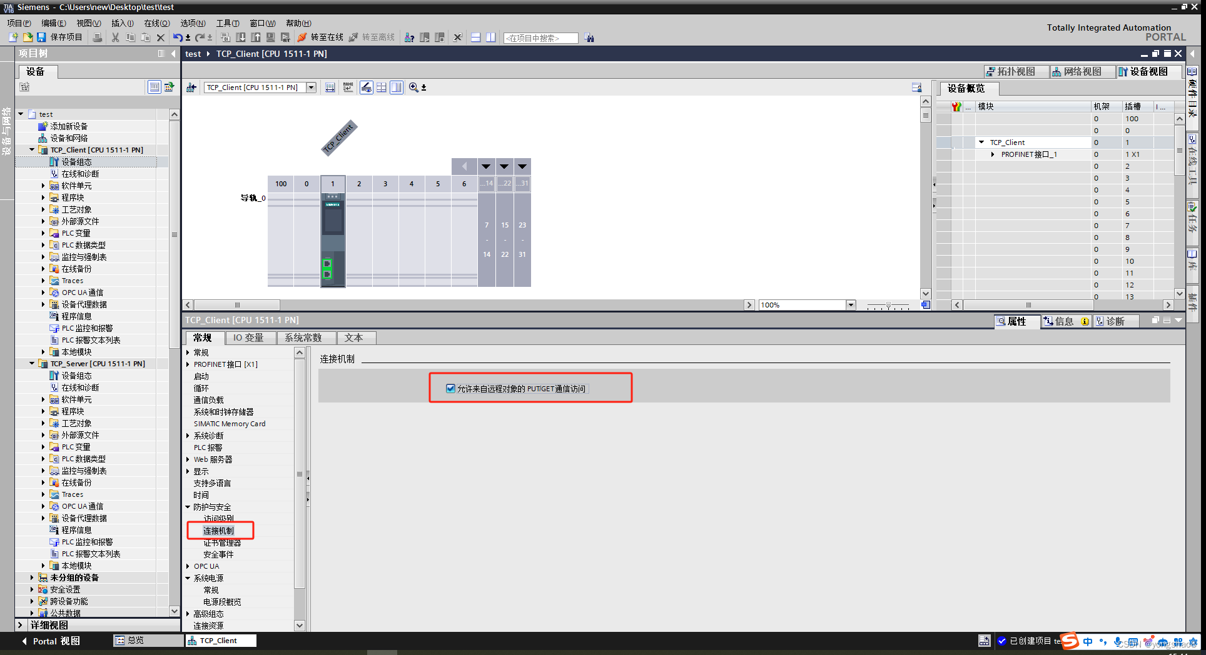Click the upload from device icon
Image resolution: width=1206 pixels, height=655 pixels.
[x=256, y=37]
